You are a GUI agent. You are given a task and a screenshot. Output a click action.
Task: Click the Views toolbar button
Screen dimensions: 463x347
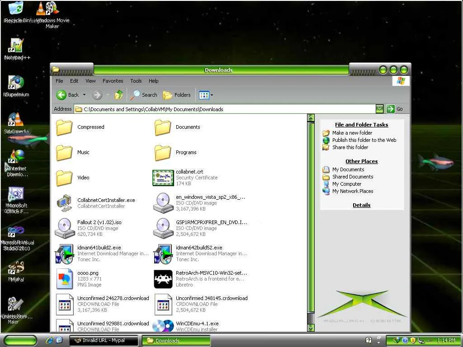tap(204, 95)
